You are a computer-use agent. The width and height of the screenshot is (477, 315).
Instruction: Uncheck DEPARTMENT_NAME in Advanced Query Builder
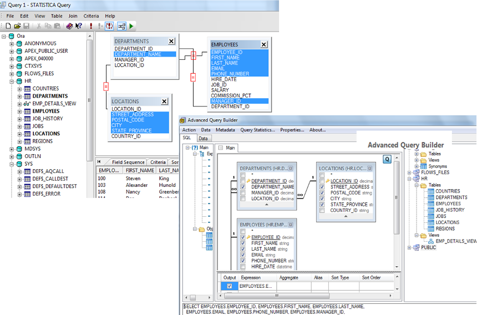click(x=243, y=187)
